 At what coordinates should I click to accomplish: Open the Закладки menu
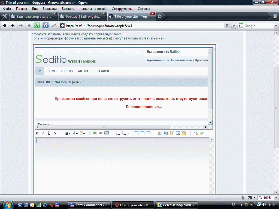click(x=50, y=9)
